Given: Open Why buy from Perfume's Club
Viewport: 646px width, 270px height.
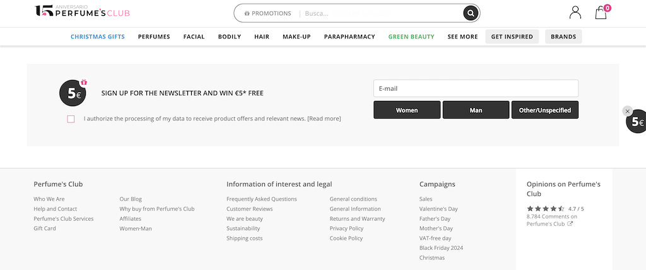Looking at the screenshot, I should [157, 209].
